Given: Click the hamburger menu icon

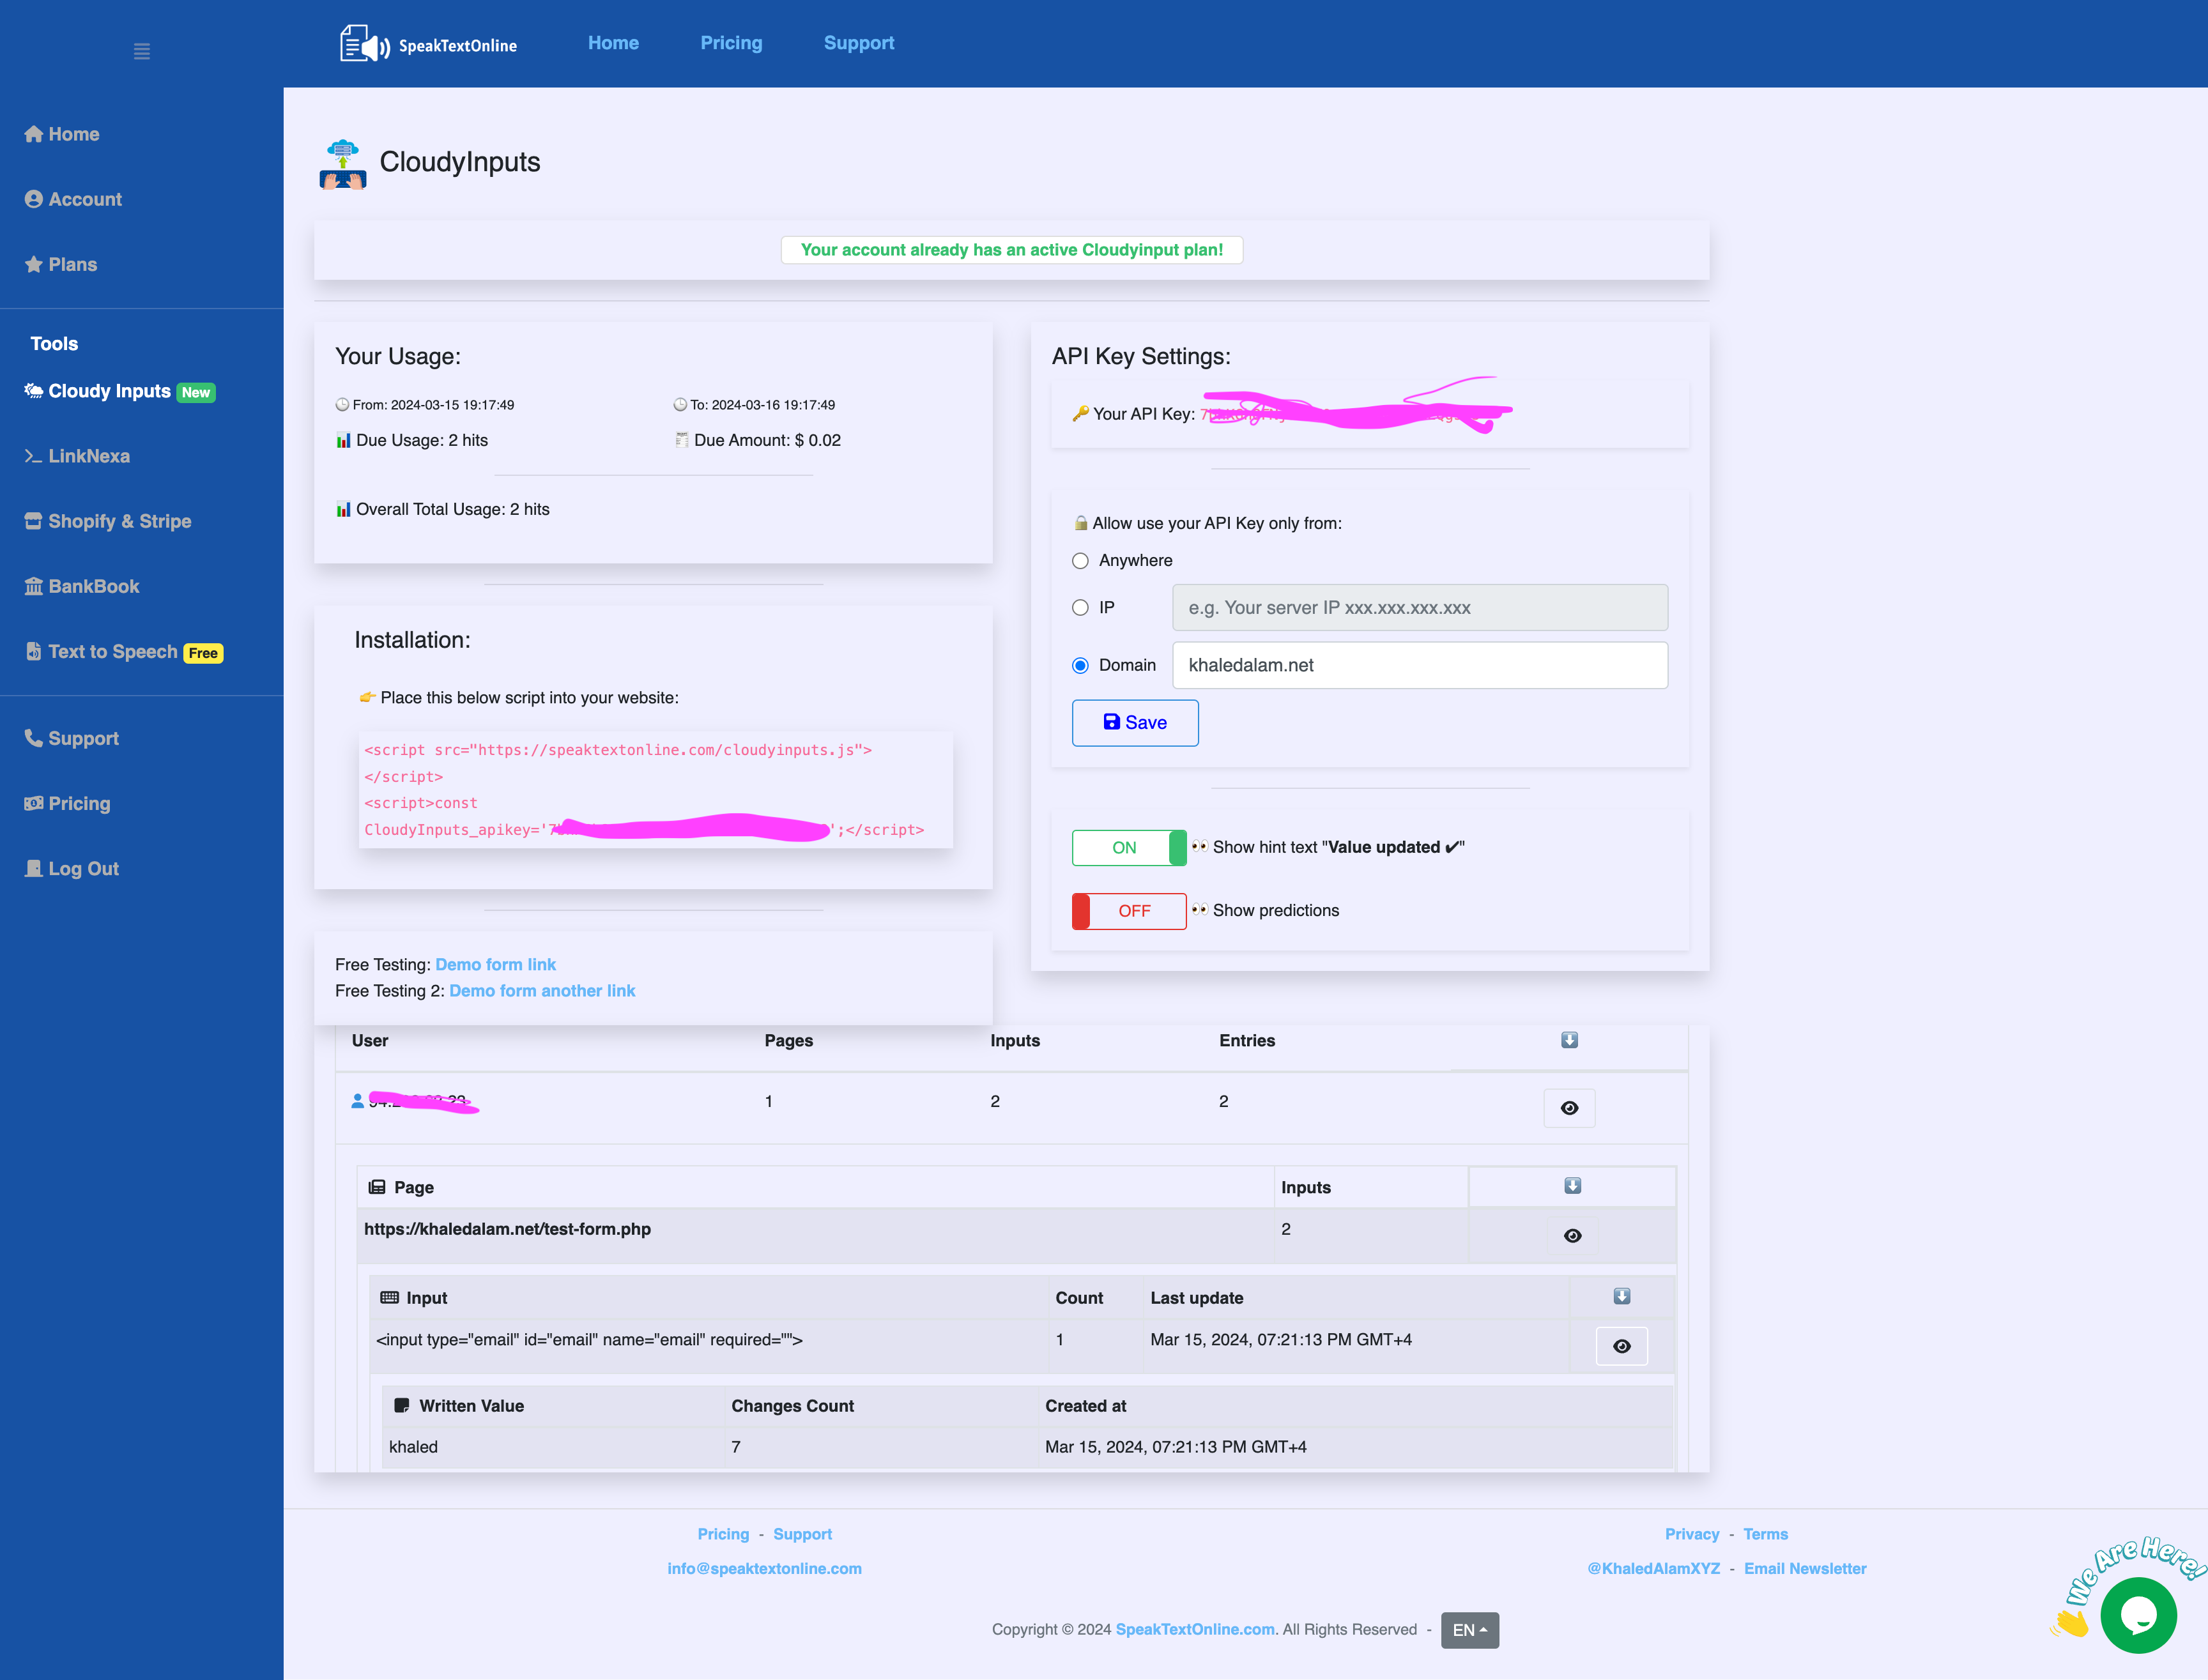Looking at the screenshot, I should coord(141,51).
